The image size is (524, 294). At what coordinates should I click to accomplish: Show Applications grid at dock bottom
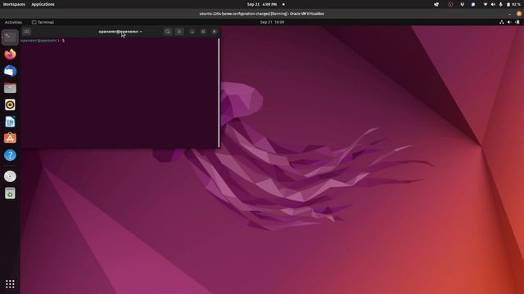[10, 284]
